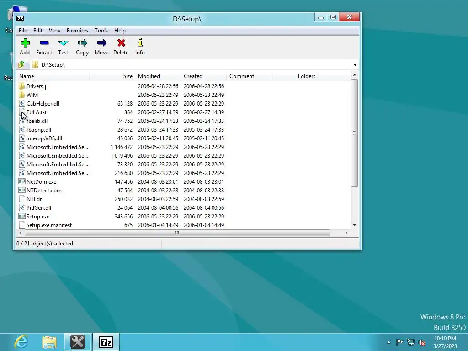Click the PidGen.dll file icon
This screenshot has width=468, height=351.
coord(22,207)
